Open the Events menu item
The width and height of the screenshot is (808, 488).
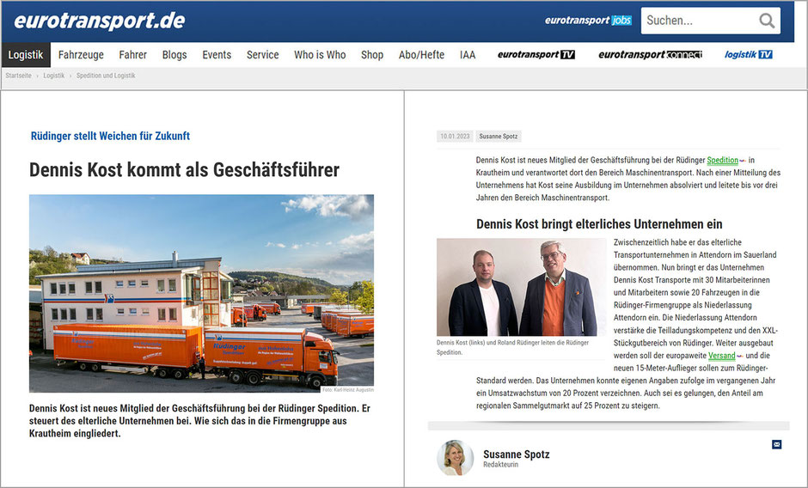tap(217, 55)
